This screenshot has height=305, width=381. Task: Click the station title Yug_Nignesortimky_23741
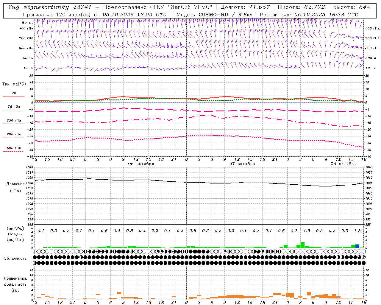click(x=50, y=7)
